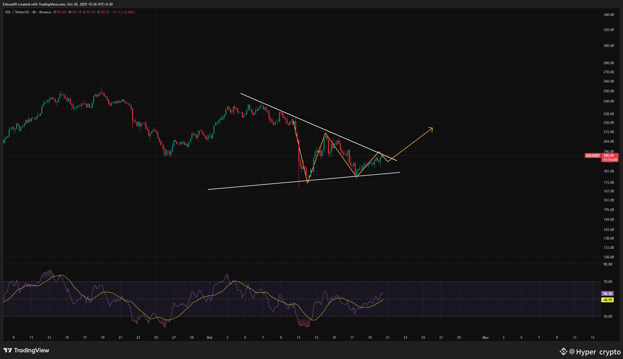Screen dimensions: 623x359
Task: Click the close price C192.91 value
Action: click(104, 12)
